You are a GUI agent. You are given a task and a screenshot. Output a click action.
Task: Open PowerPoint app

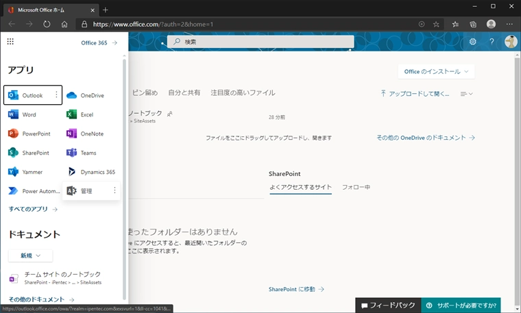coord(29,134)
